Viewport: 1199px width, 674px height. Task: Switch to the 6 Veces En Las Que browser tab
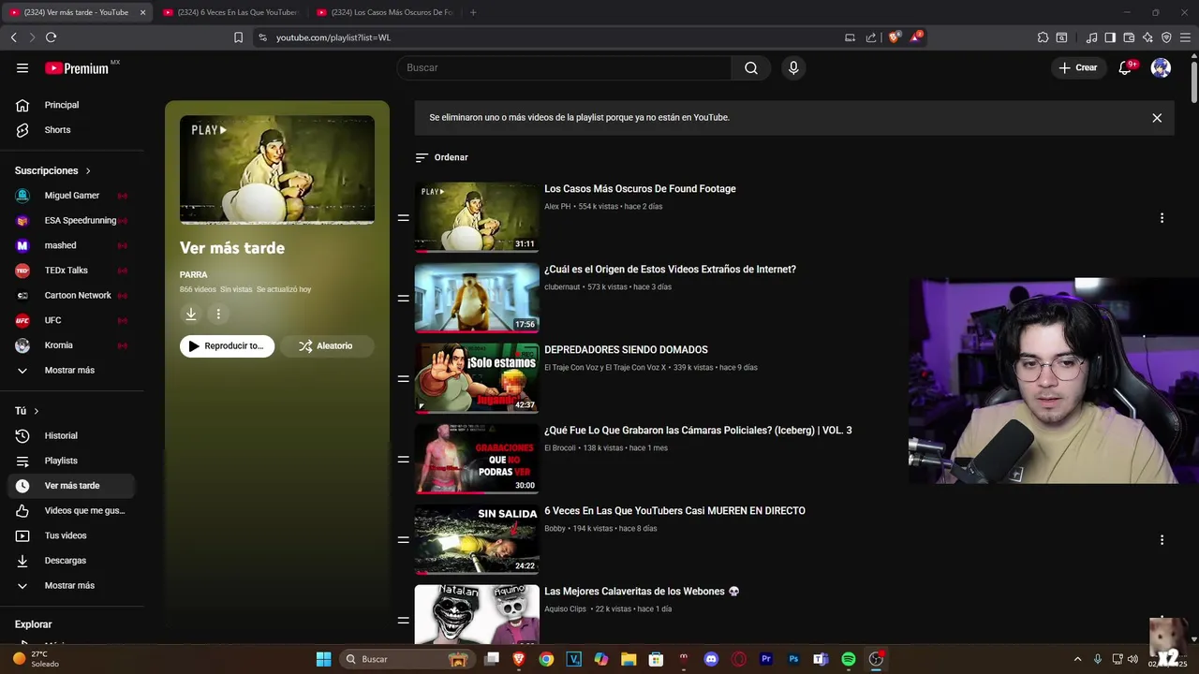pos(230,12)
